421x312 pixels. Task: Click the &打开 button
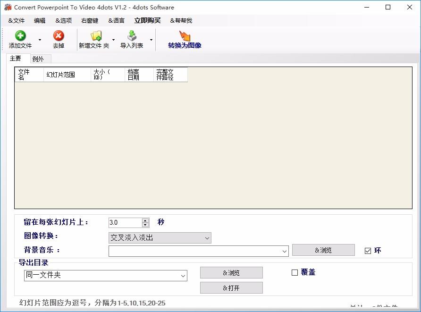coord(231,288)
